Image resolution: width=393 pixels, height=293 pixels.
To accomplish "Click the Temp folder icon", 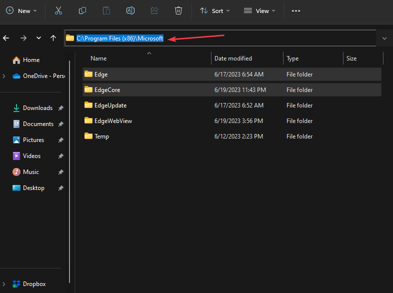I will tap(88, 136).
